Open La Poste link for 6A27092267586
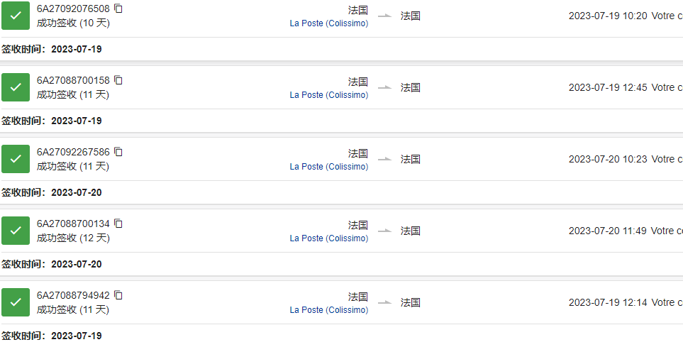 [x=329, y=167]
